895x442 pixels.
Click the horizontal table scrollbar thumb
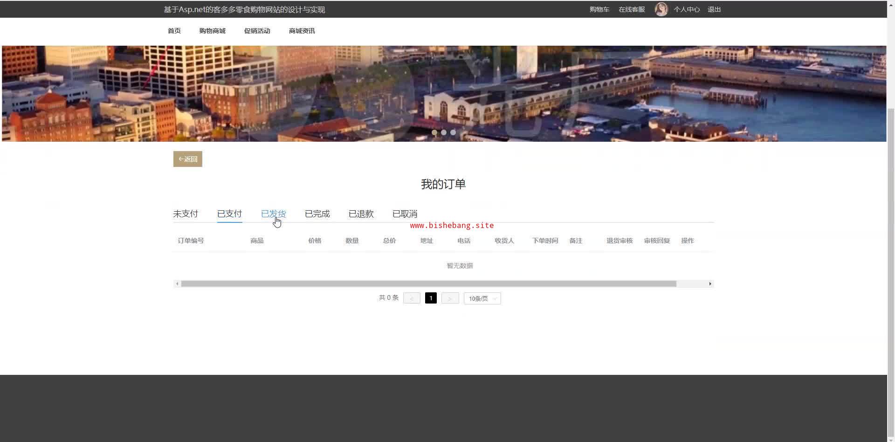(428, 284)
